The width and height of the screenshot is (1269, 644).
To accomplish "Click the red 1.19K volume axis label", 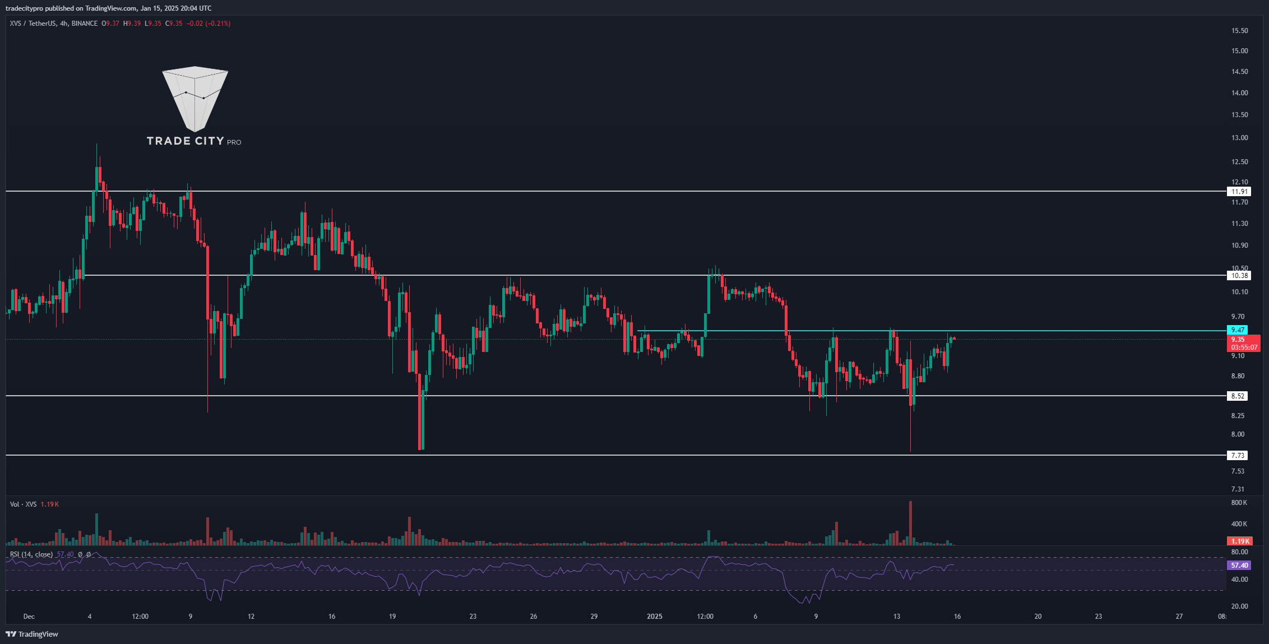I will pos(1239,541).
